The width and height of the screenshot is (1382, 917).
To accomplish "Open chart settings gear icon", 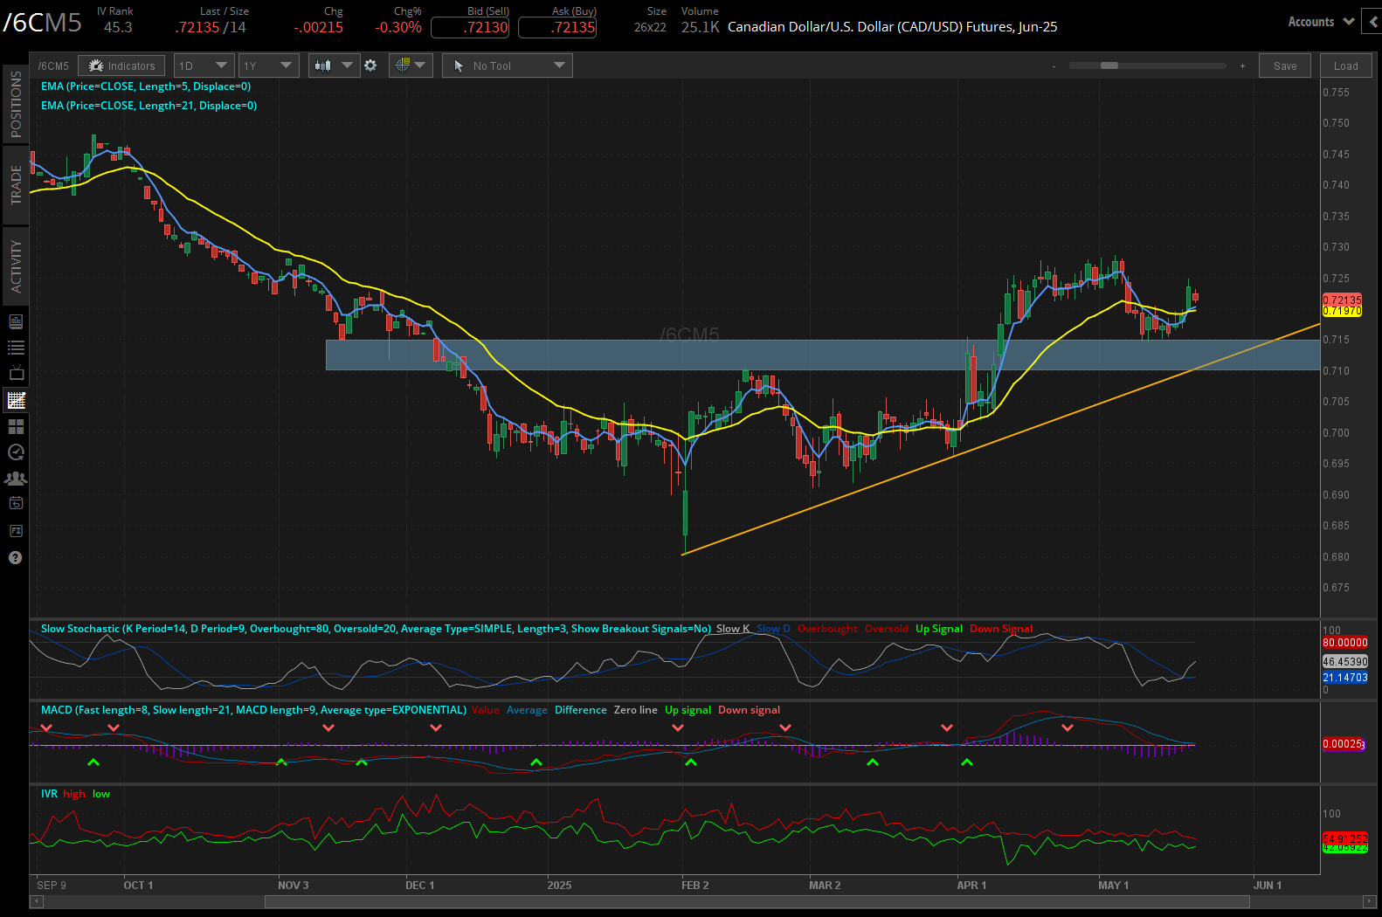I will 370,65.
